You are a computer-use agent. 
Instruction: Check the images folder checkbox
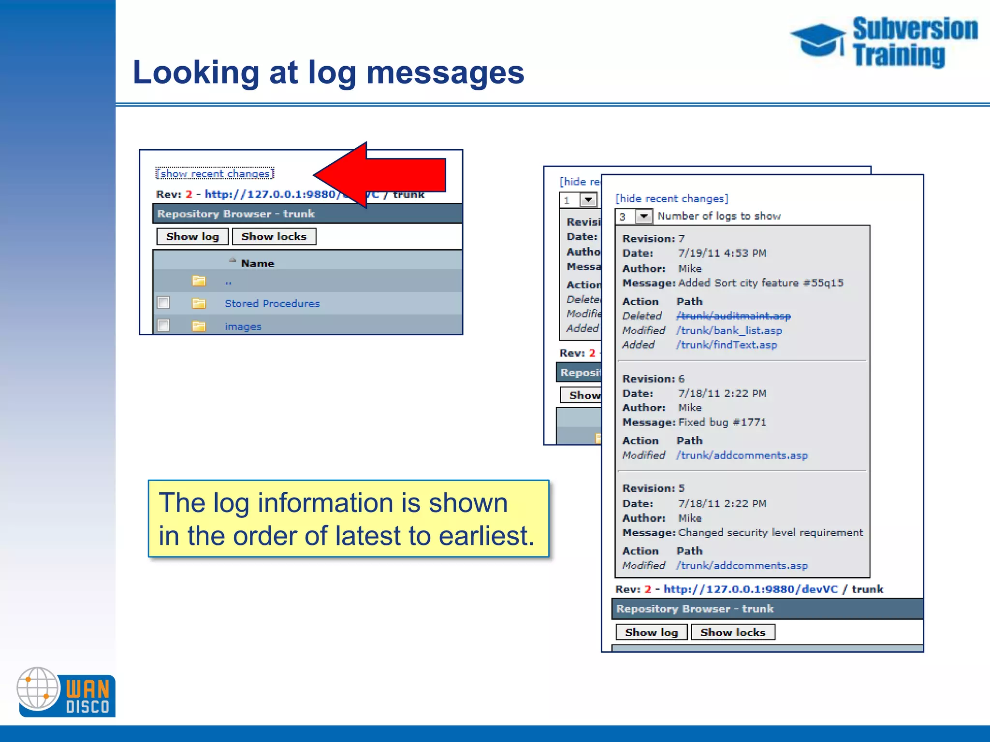click(x=163, y=325)
